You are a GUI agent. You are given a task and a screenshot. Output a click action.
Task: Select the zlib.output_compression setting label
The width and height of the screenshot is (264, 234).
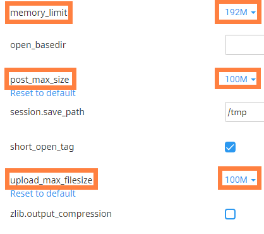click(61, 214)
